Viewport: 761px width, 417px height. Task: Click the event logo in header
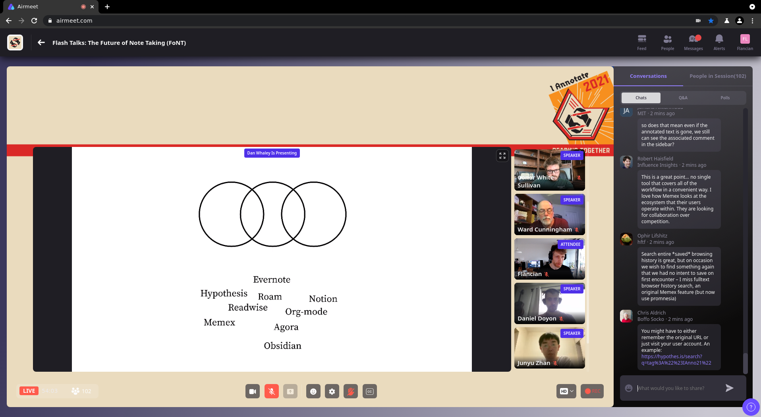tap(15, 42)
